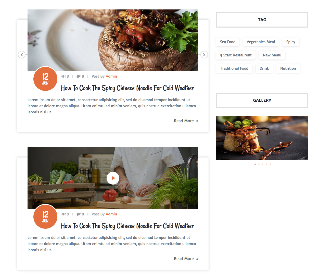Go to previous slide with left arrow

pos(22,55)
